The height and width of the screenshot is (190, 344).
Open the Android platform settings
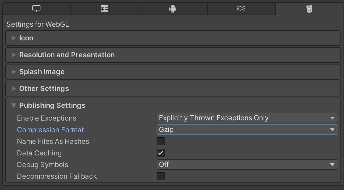coord(173,9)
